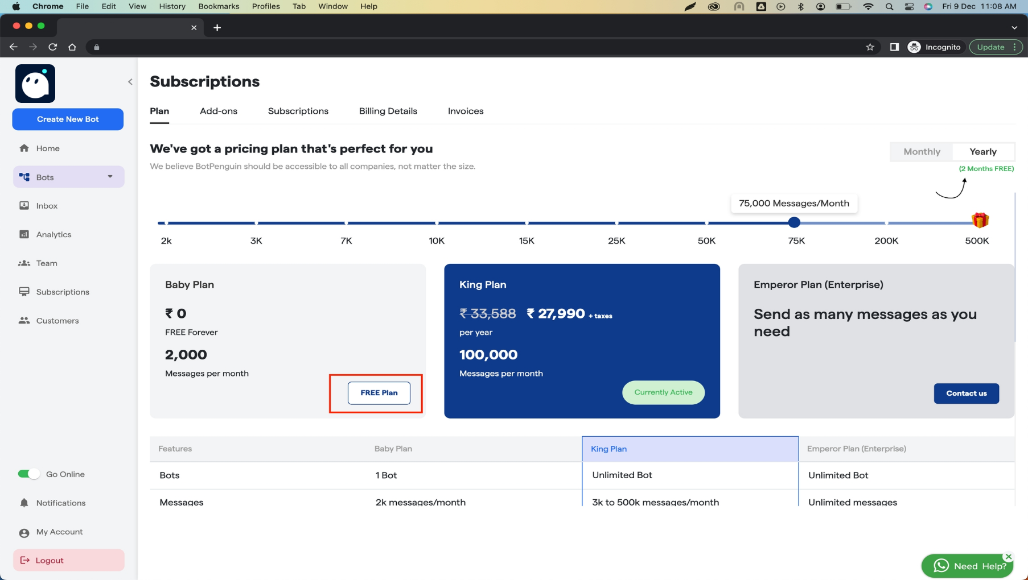The image size is (1028, 580).
Task: Switch to the Add-ons tab
Action: 219,111
